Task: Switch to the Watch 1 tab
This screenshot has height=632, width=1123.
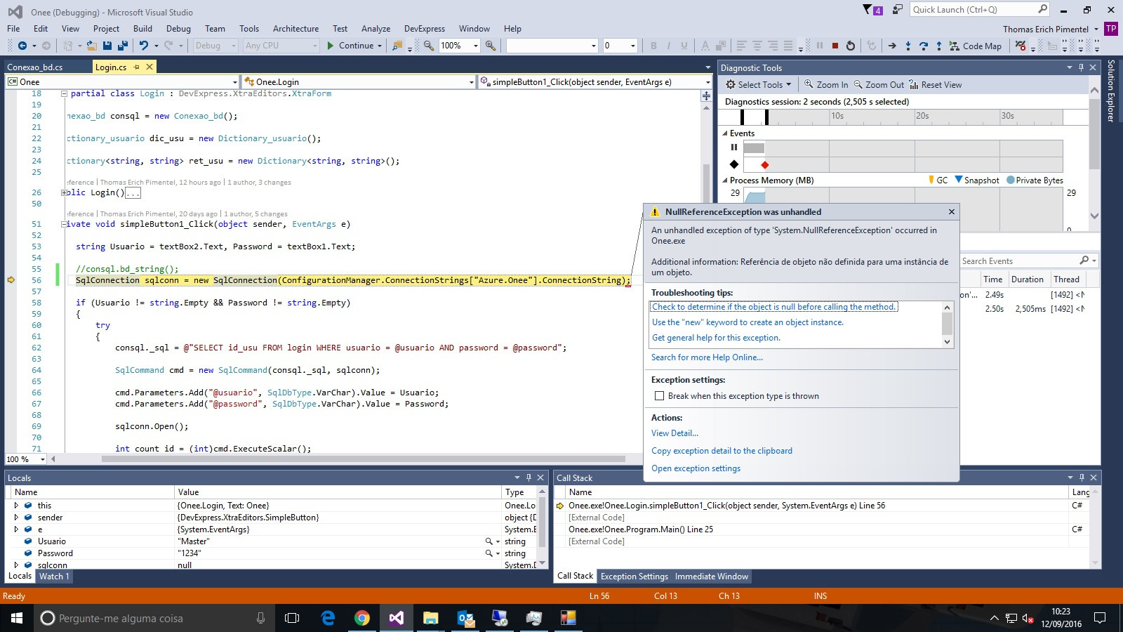Action: (x=54, y=576)
